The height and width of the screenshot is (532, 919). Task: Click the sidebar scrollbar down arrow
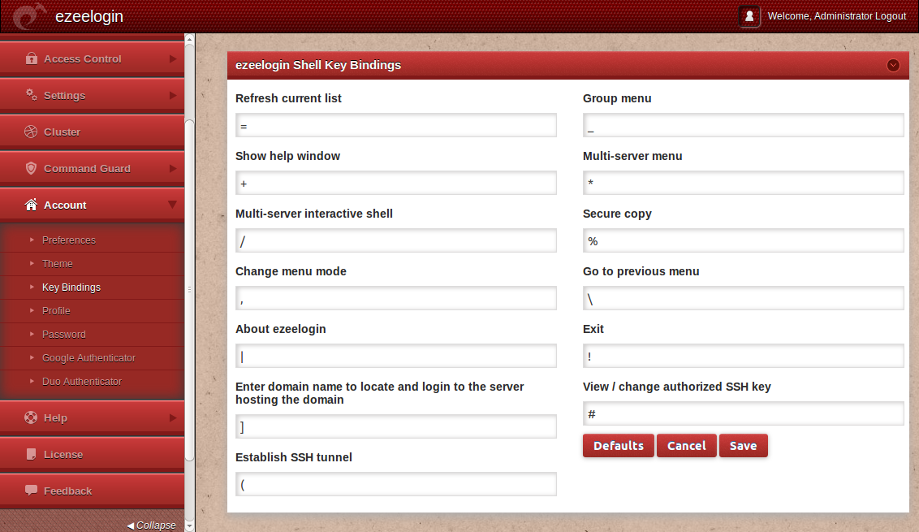pyautogui.click(x=189, y=526)
